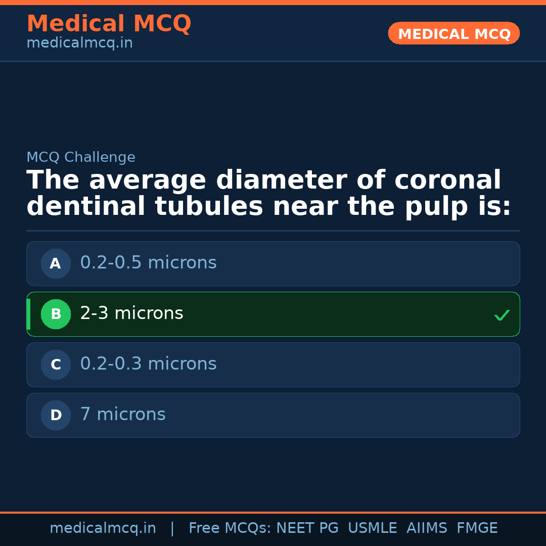Choose the "0.2-0.3 microns" option

pyautogui.click(x=148, y=364)
